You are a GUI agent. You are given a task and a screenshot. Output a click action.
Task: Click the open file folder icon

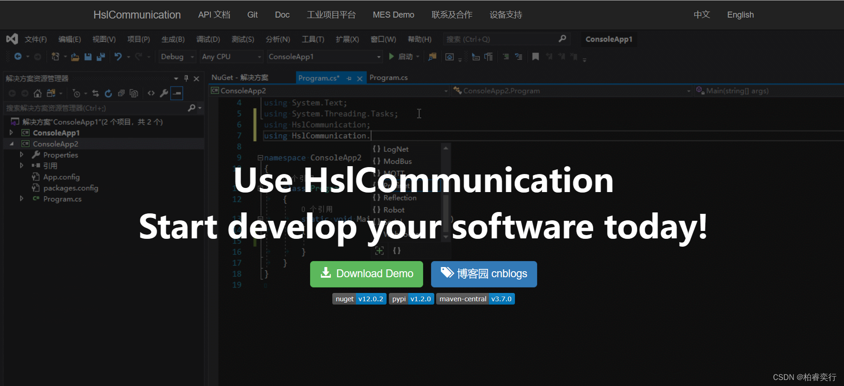point(75,57)
